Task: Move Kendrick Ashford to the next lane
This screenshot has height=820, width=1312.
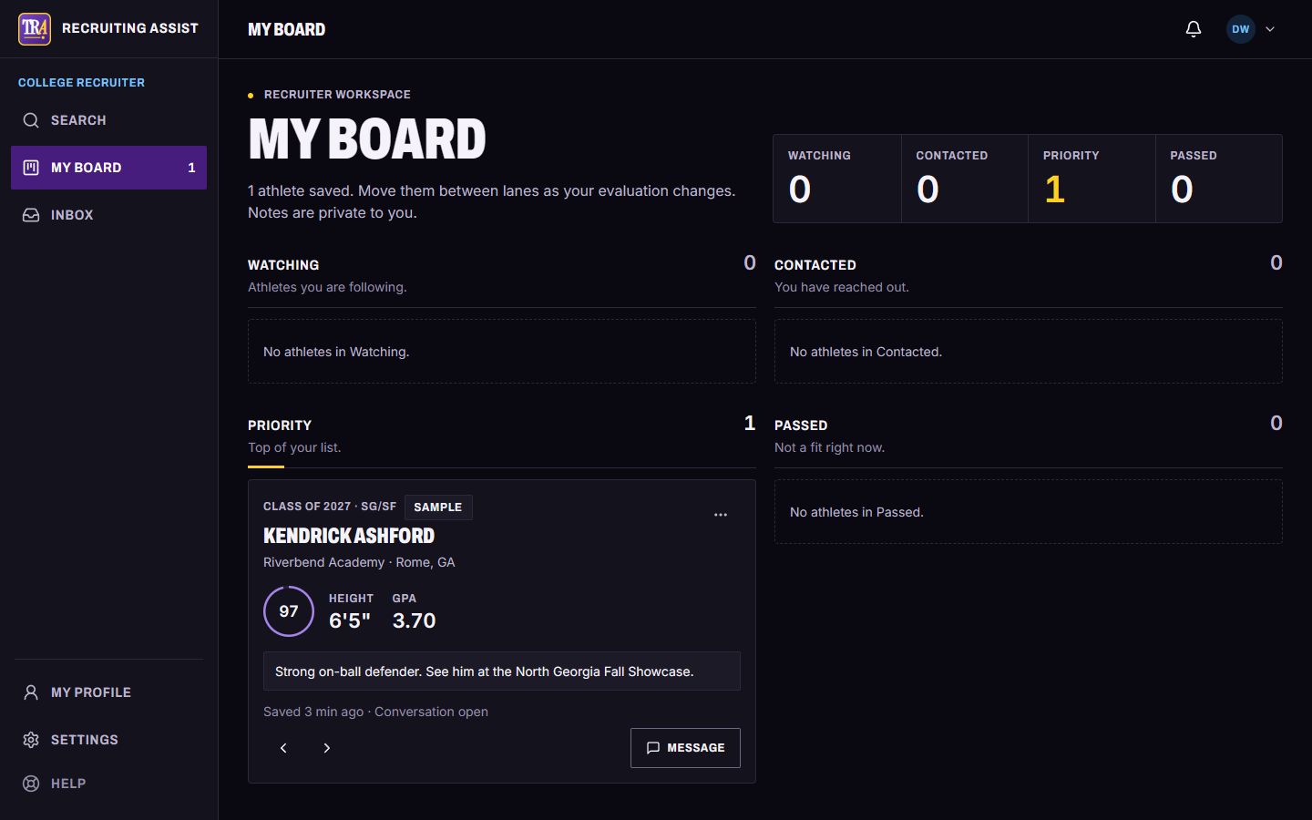Action: 327,748
